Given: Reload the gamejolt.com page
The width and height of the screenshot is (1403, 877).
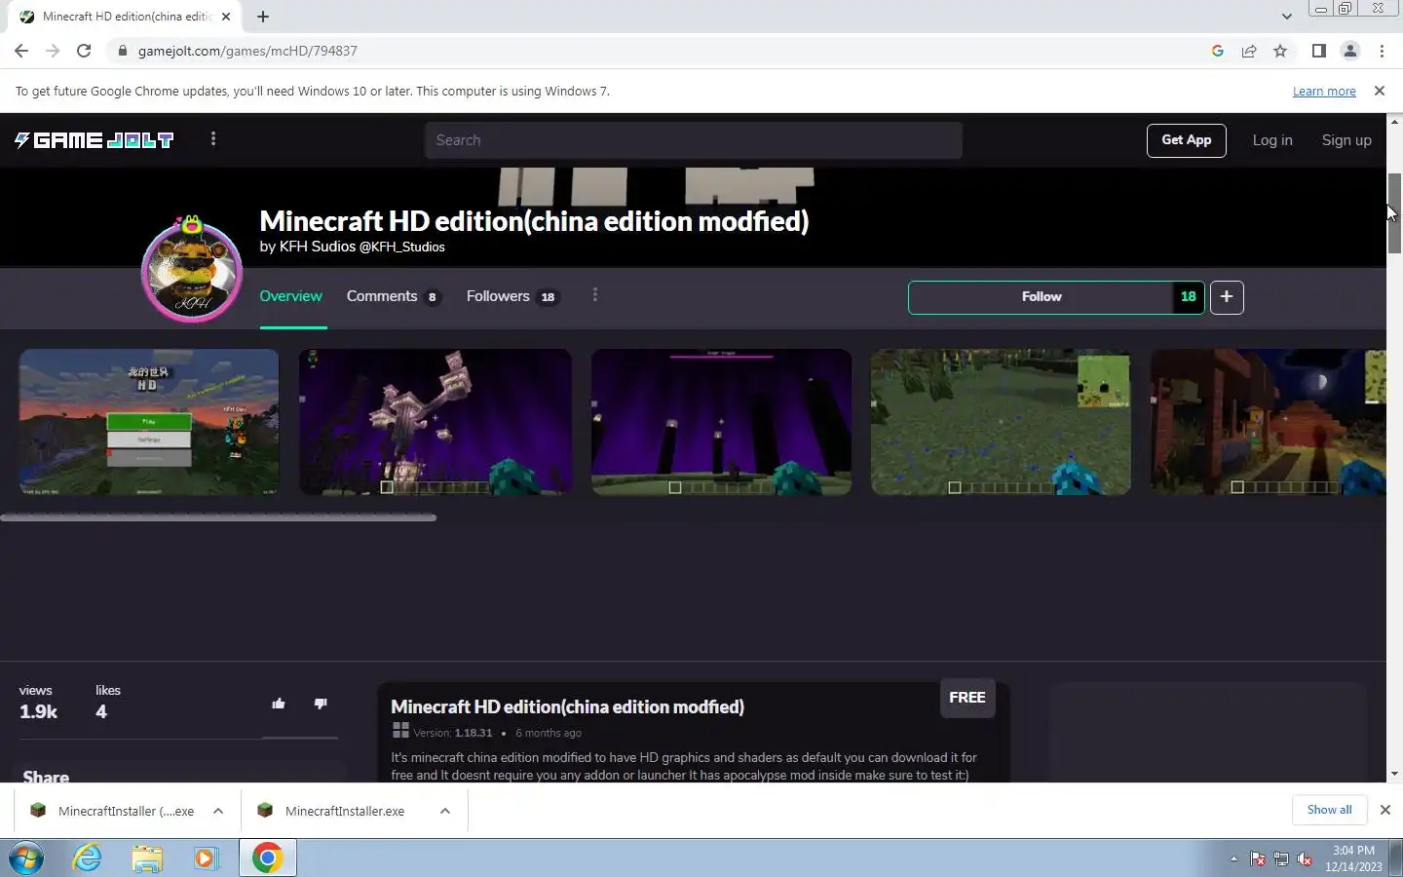Looking at the screenshot, I should pos(84,51).
